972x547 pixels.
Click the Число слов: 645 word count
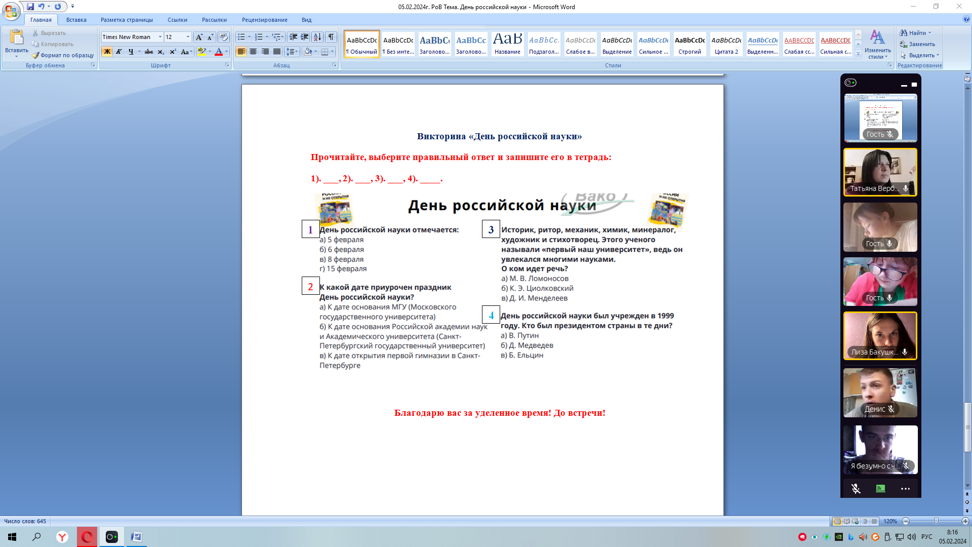25,521
